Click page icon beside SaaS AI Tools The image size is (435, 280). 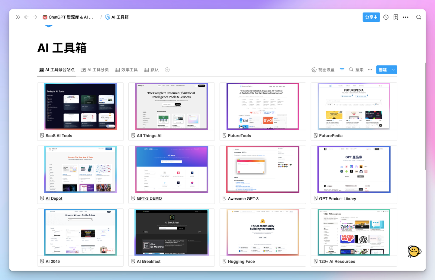(x=42, y=135)
